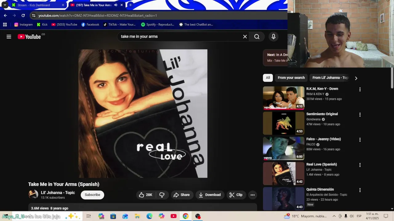The width and height of the screenshot is (394, 221).
Task: Like the video with 28K thumbs-up
Action: pos(146,195)
